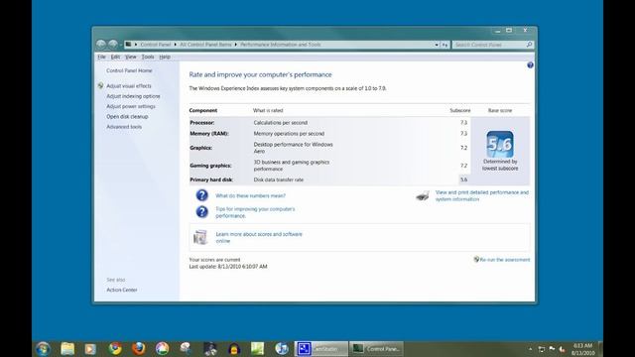Open Windows Explorer from the taskbar
Screen dimensions: 635x357
(x=67, y=348)
